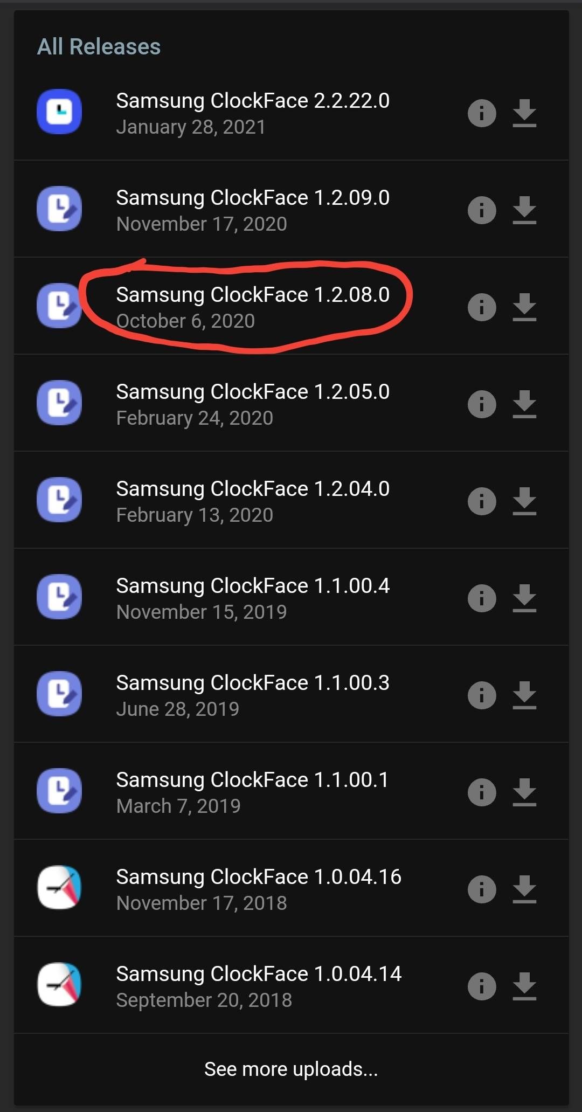582x1112 pixels.
Task: Download the circled Samsung ClockFace 1.2.08.0
Action: pyautogui.click(x=524, y=307)
